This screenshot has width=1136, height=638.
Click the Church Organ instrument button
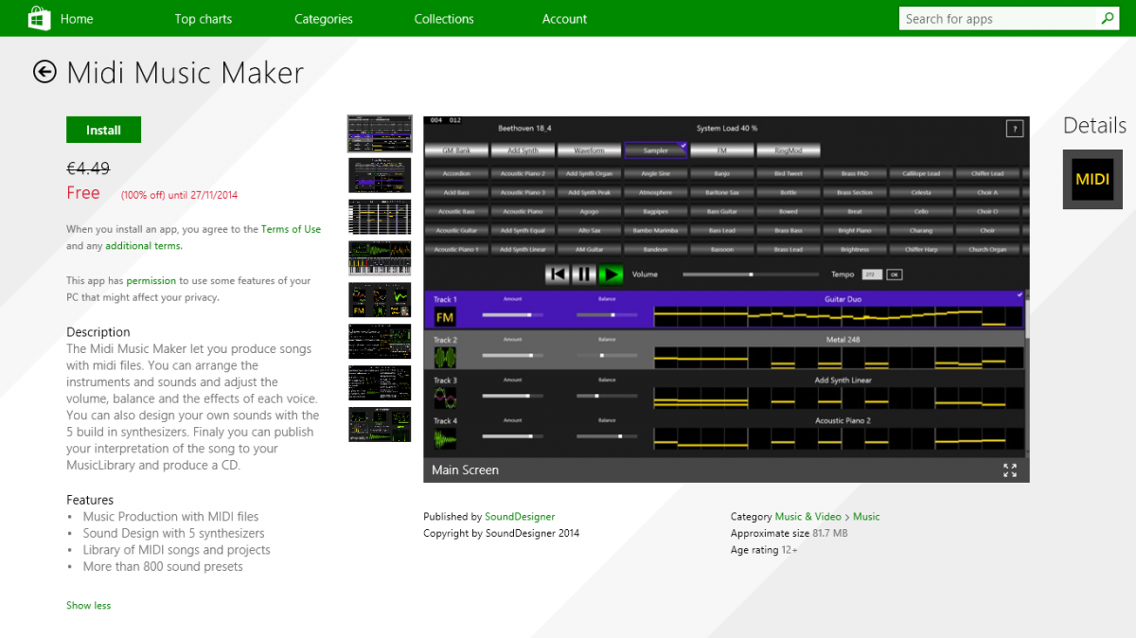tap(987, 250)
